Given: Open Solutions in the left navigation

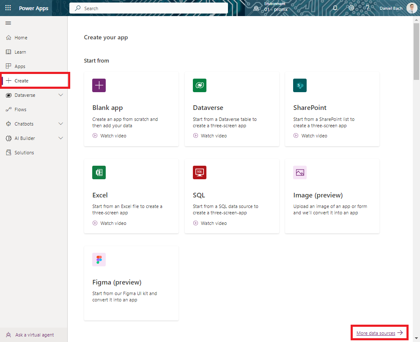Looking at the screenshot, I should (x=24, y=153).
